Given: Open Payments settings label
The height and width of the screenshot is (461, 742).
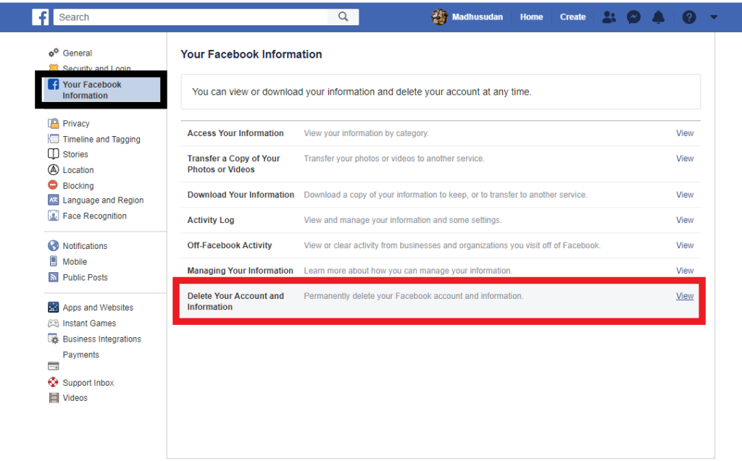Looking at the screenshot, I should (81, 355).
